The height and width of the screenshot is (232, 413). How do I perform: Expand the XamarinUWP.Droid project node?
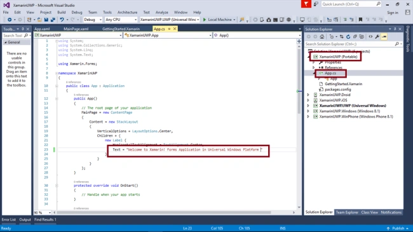(308, 95)
